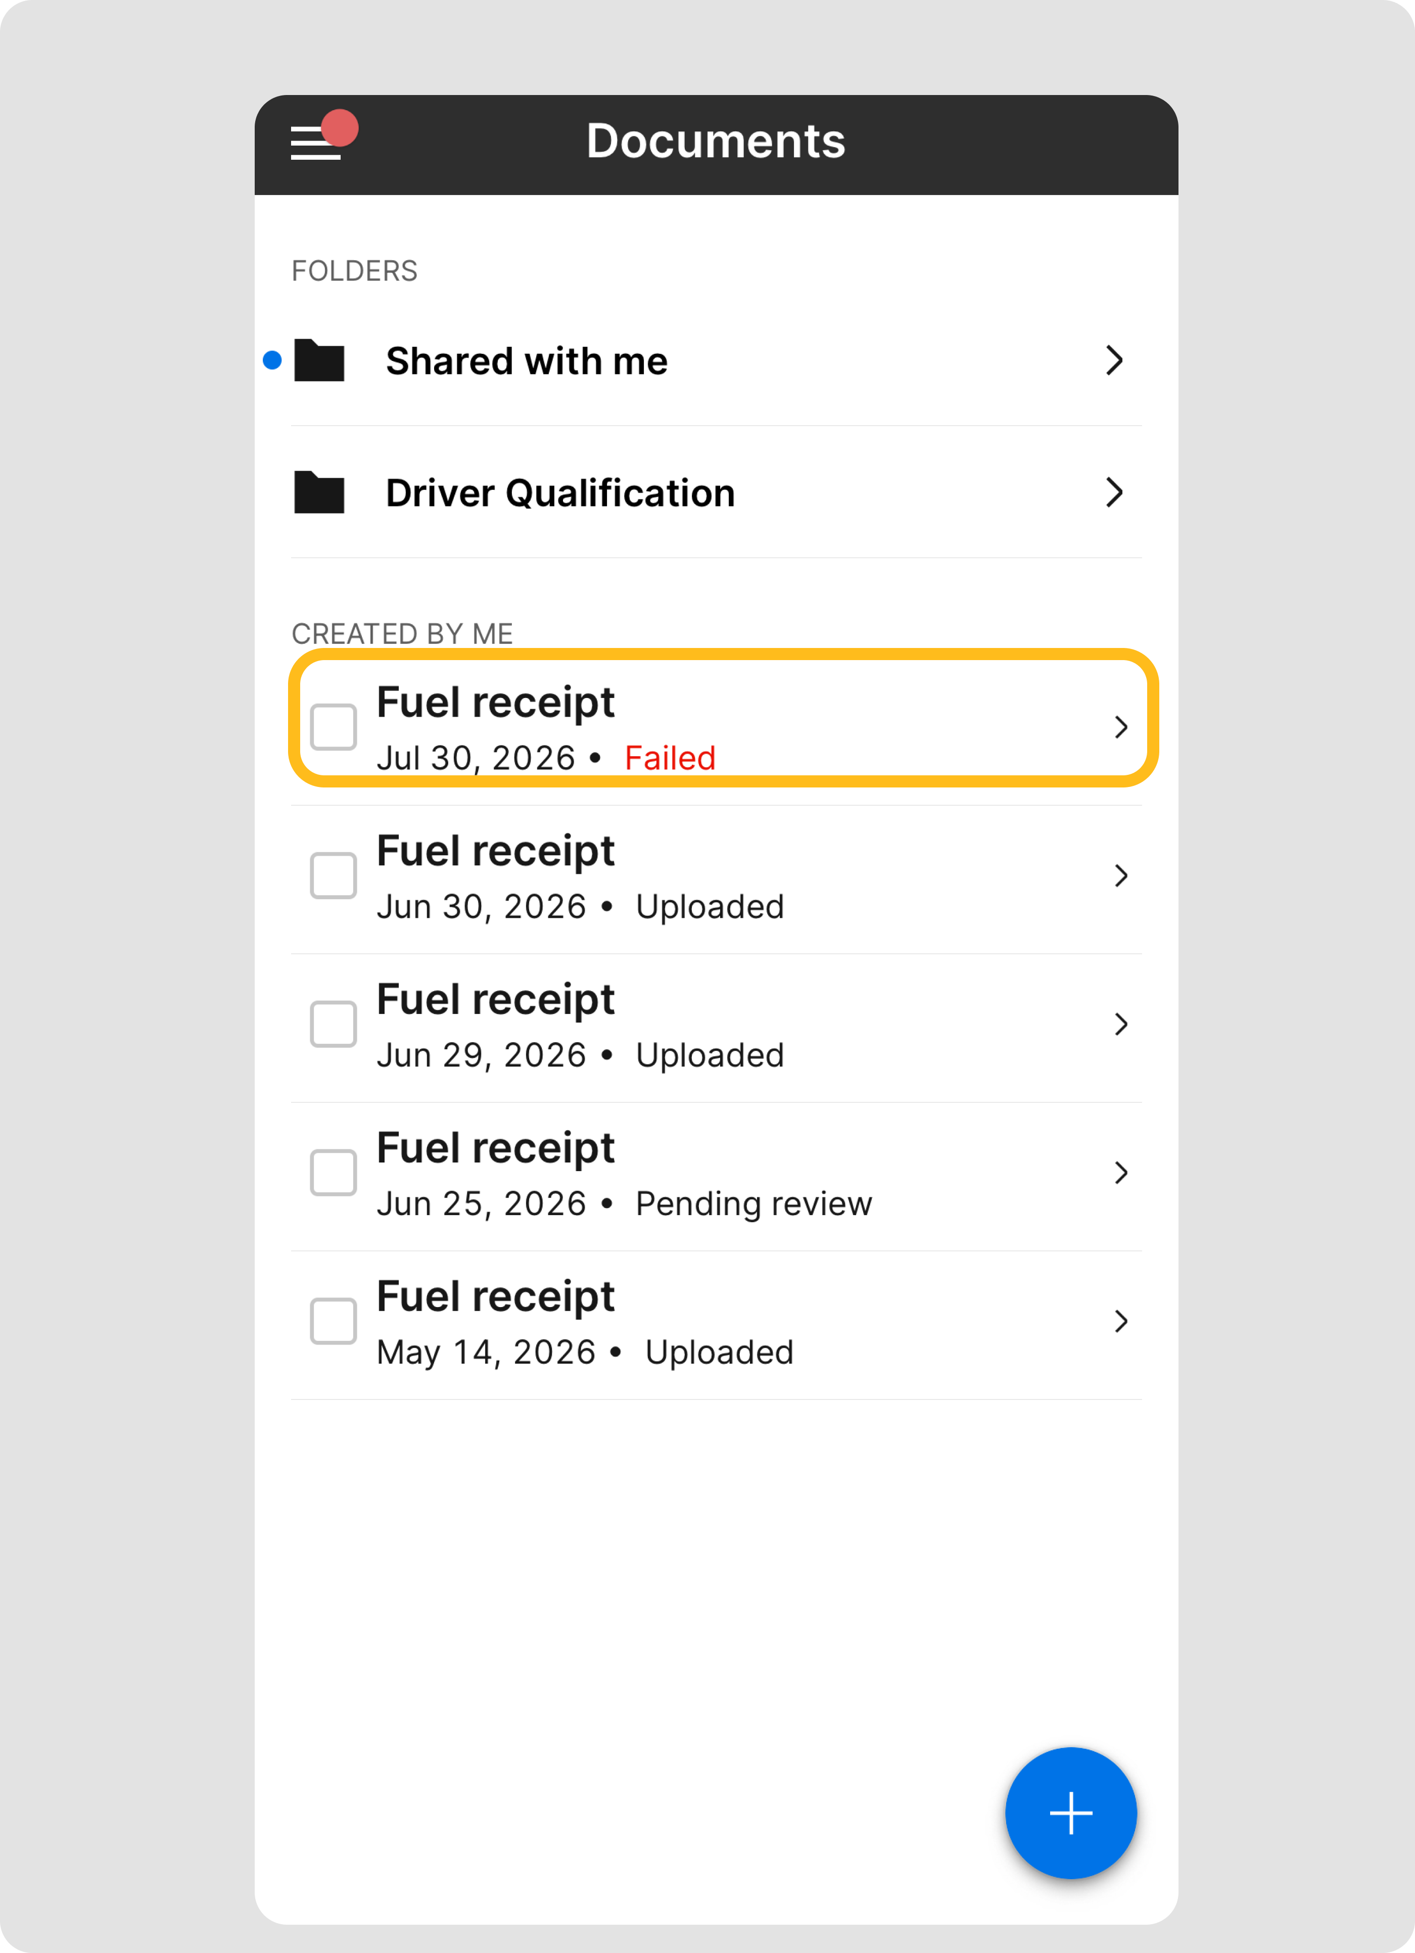Viewport: 1415px width, 1953px height.
Task: Open Driver Qualification via the right chevron
Action: click(x=1114, y=493)
